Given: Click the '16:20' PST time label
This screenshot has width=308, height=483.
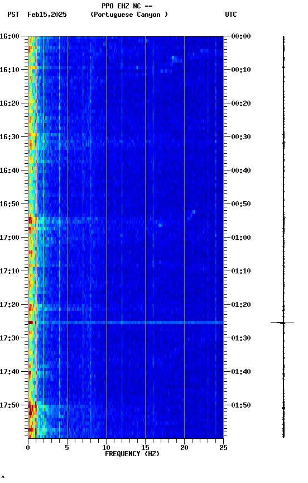Looking at the screenshot, I should click(x=9, y=103).
